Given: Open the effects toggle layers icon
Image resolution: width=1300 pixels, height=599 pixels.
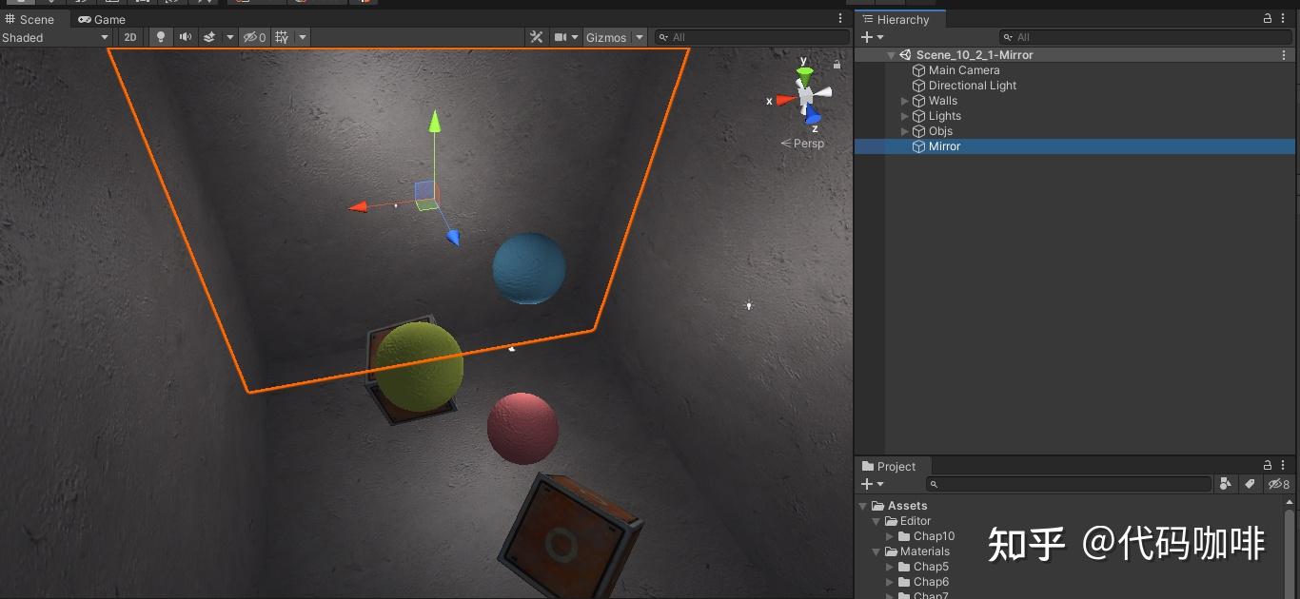Looking at the screenshot, I should [x=211, y=37].
